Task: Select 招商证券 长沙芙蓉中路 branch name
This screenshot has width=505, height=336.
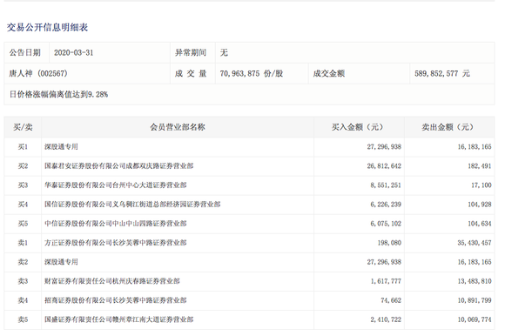Action: (x=115, y=300)
